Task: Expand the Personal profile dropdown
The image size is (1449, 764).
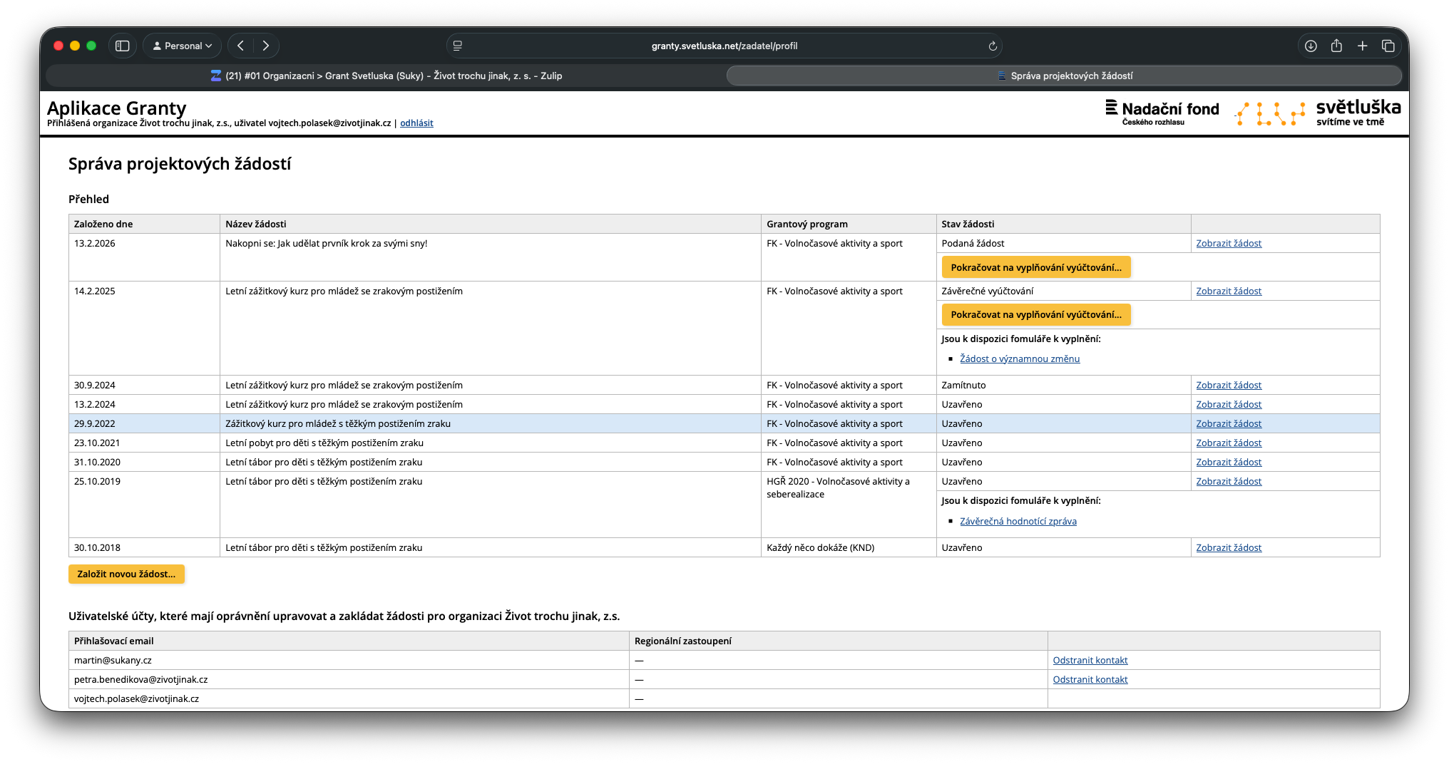Action: tap(183, 46)
